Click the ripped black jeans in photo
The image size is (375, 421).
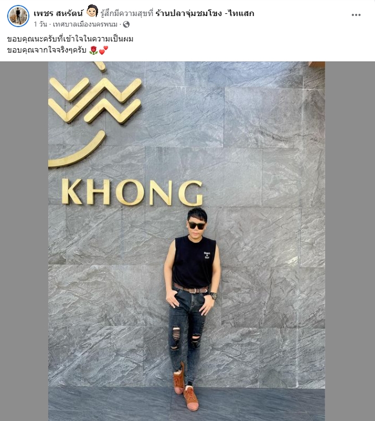click(x=187, y=333)
